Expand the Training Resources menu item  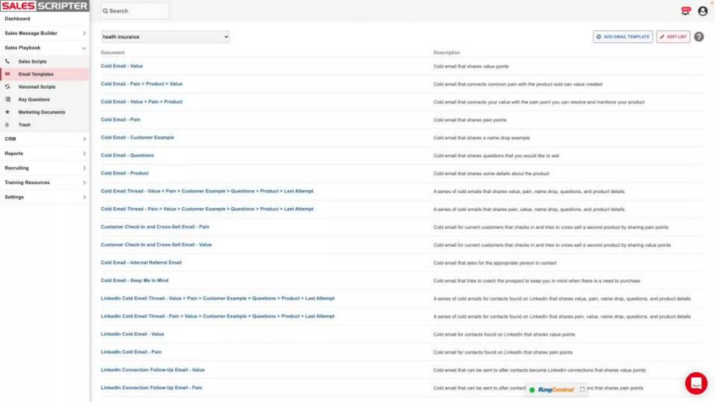click(45, 183)
